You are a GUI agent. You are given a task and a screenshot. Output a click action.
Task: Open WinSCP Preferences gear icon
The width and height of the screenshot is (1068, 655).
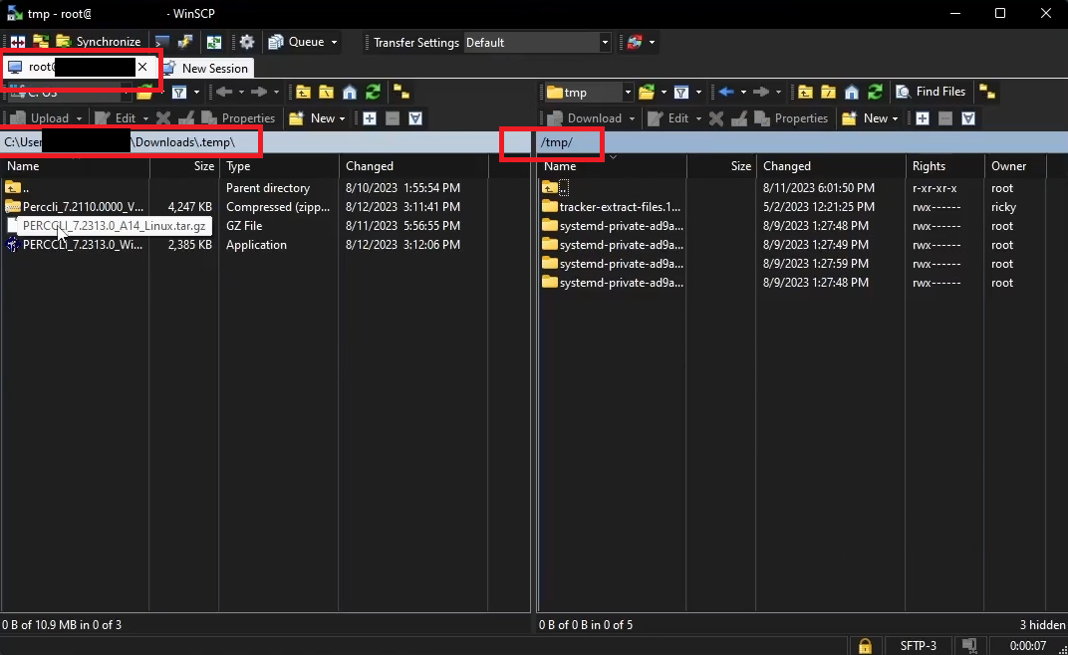click(x=246, y=42)
